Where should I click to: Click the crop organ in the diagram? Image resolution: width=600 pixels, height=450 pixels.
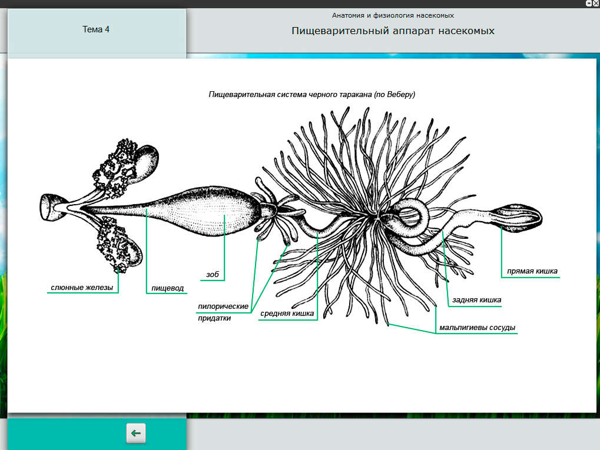click(218, 212)
